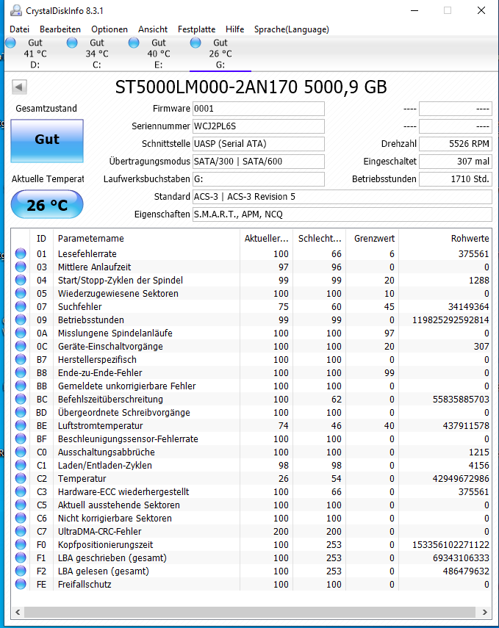Open the Hilfe menu
499x628 pixels.
click(235, 29)
